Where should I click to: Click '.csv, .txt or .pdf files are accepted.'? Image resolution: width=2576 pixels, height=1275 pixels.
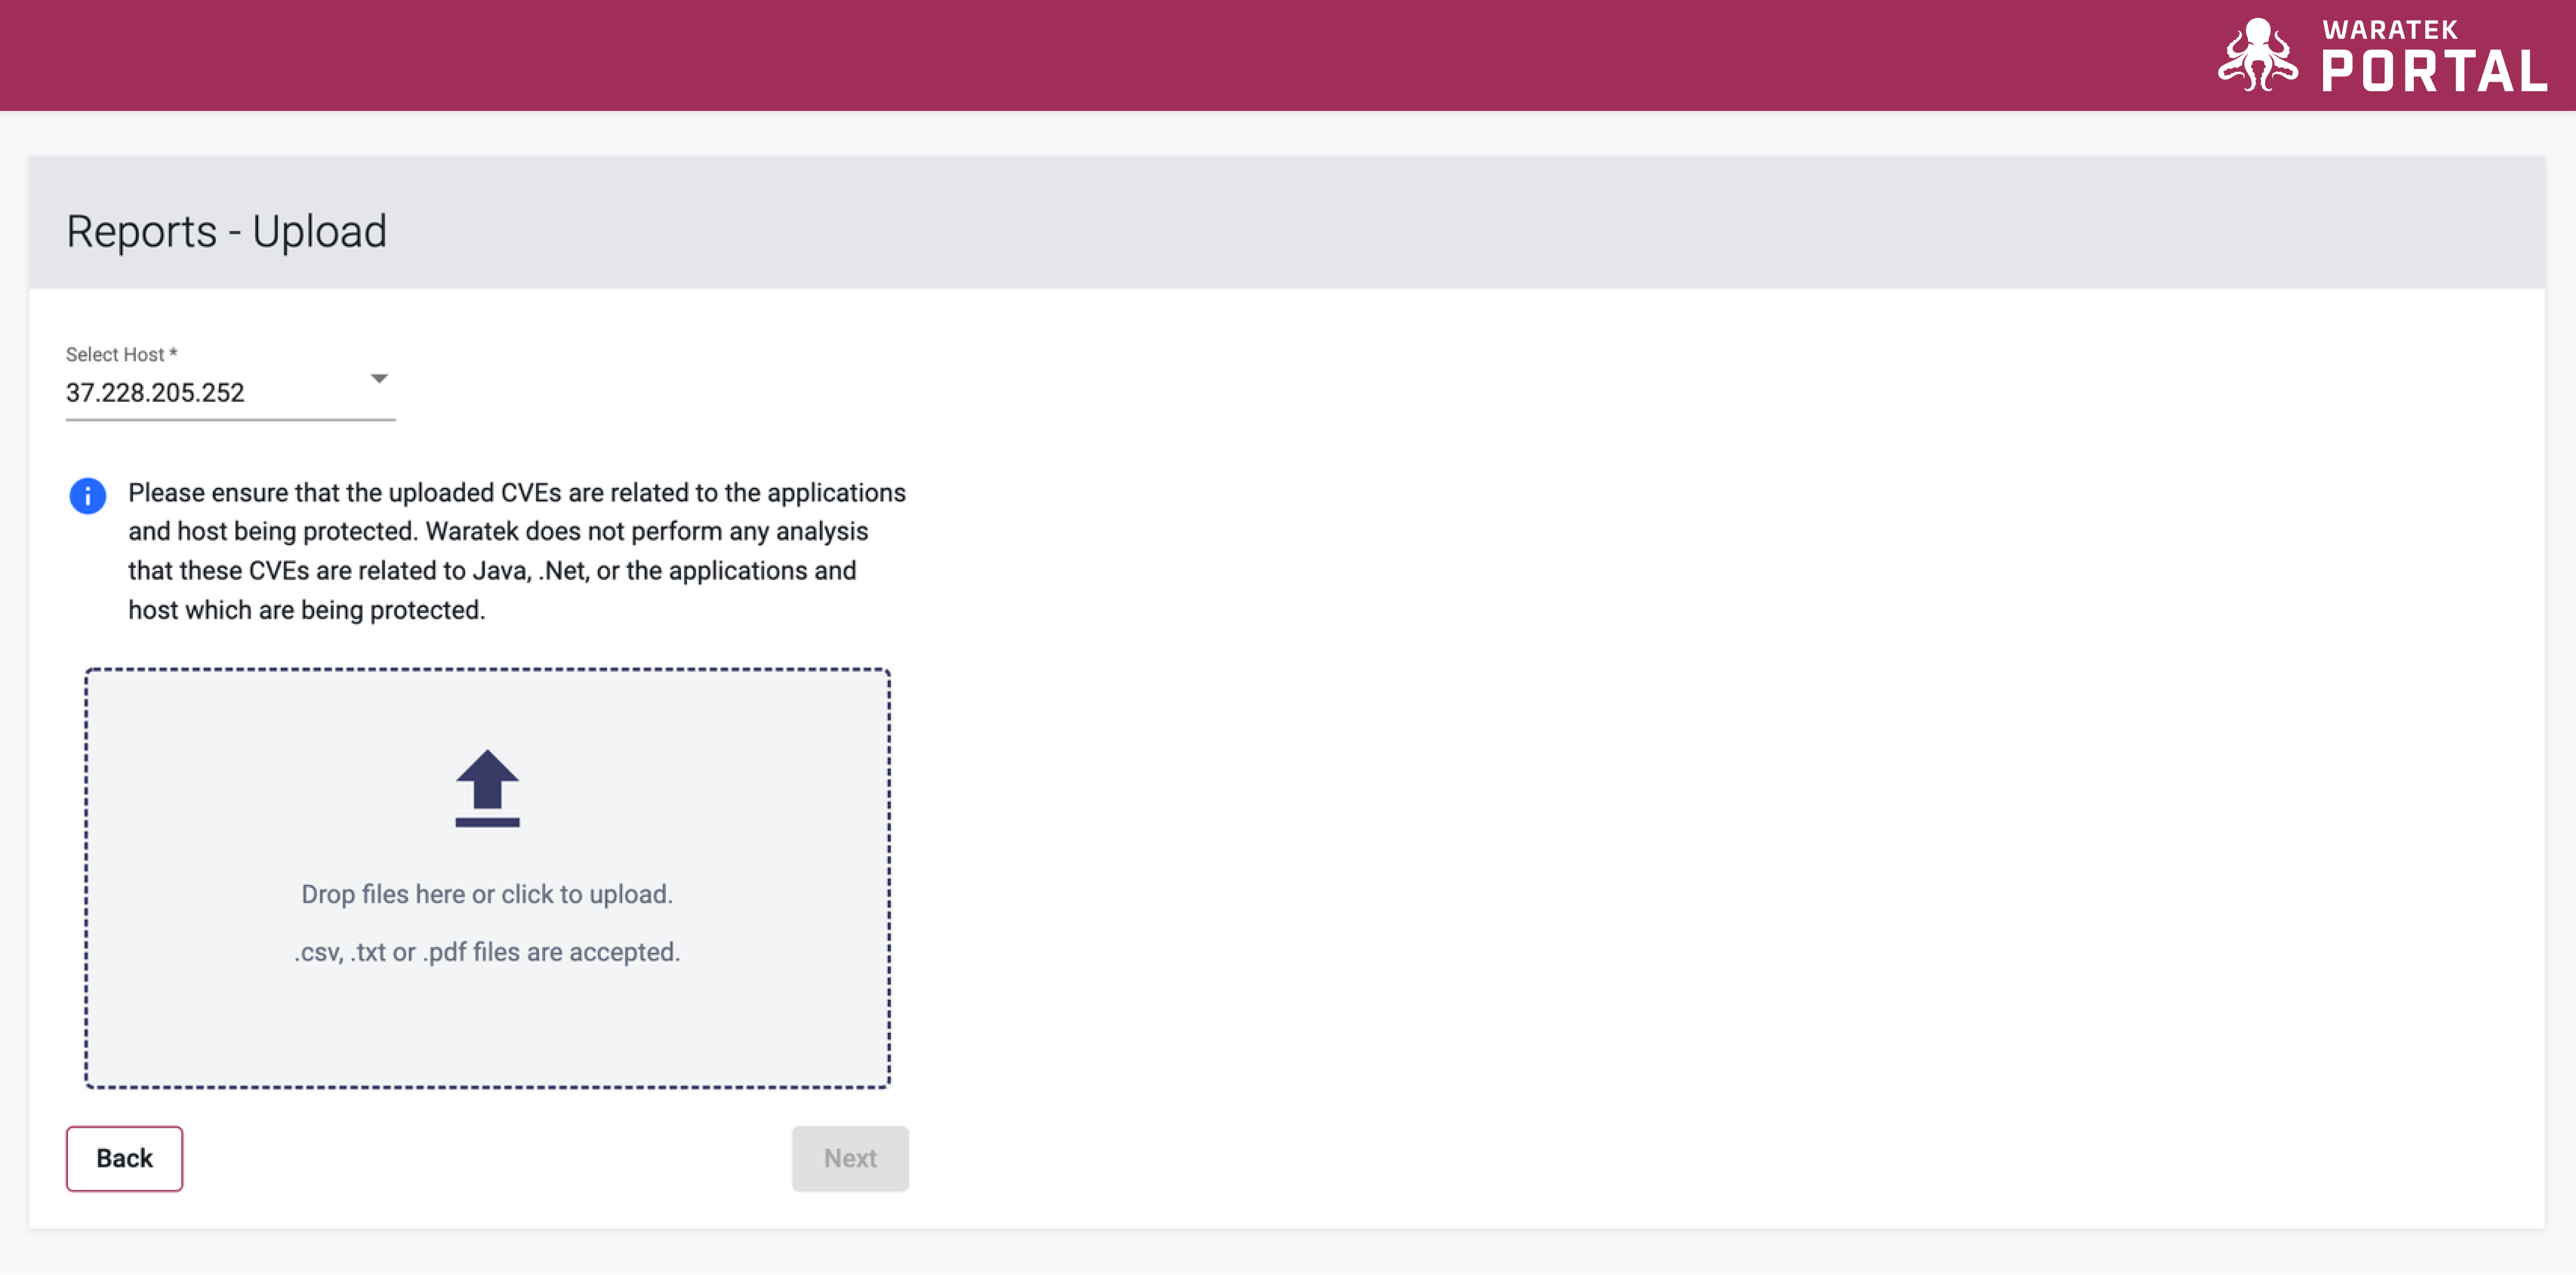tap(487, 952)
